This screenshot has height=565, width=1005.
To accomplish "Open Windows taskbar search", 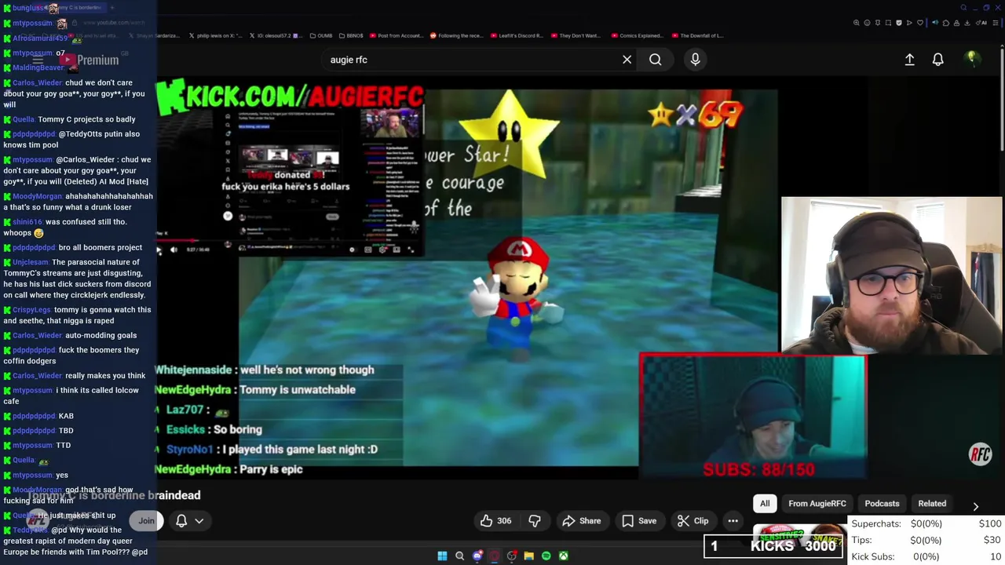I will coord(460,556).
